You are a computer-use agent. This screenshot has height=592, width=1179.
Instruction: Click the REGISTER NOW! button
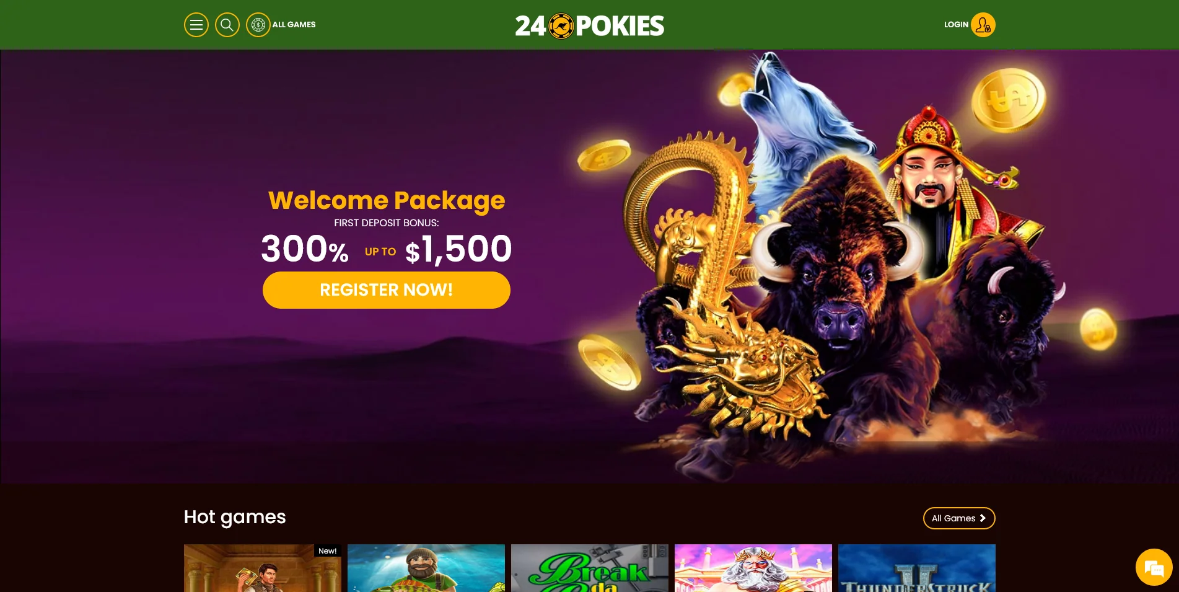(387, 290)
